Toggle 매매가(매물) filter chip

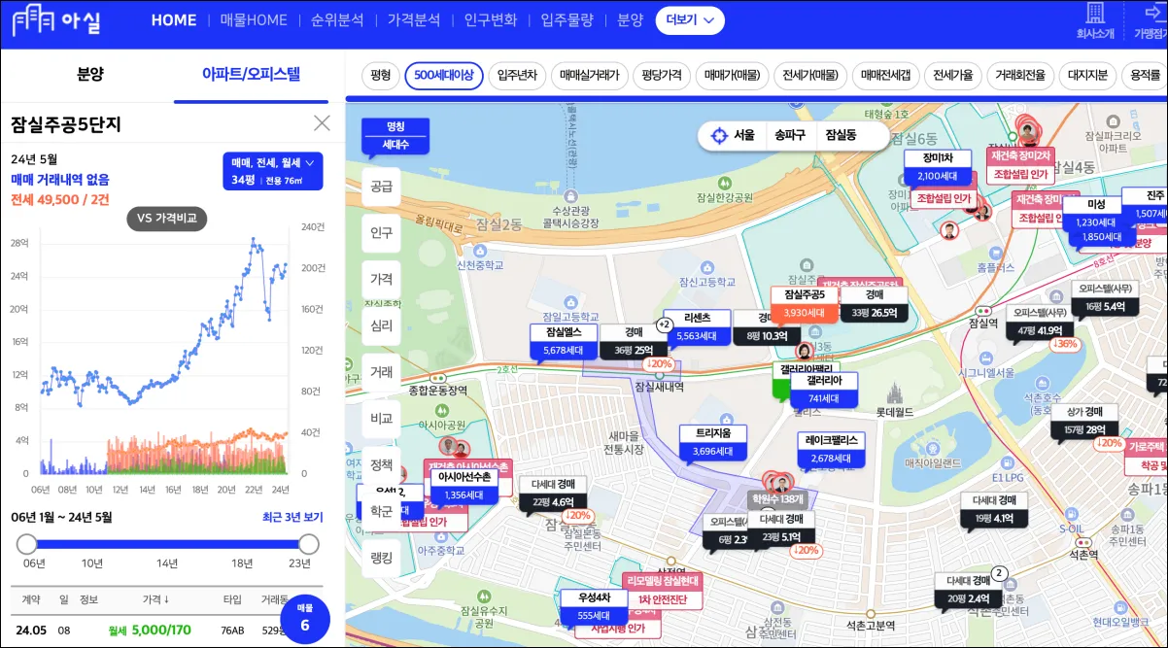point(732,75)
